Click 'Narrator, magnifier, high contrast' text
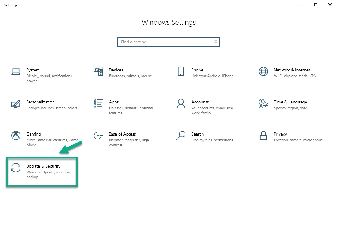Image resolution: width=337 pixels, height=246 pixels. click(x=129, y=142)
